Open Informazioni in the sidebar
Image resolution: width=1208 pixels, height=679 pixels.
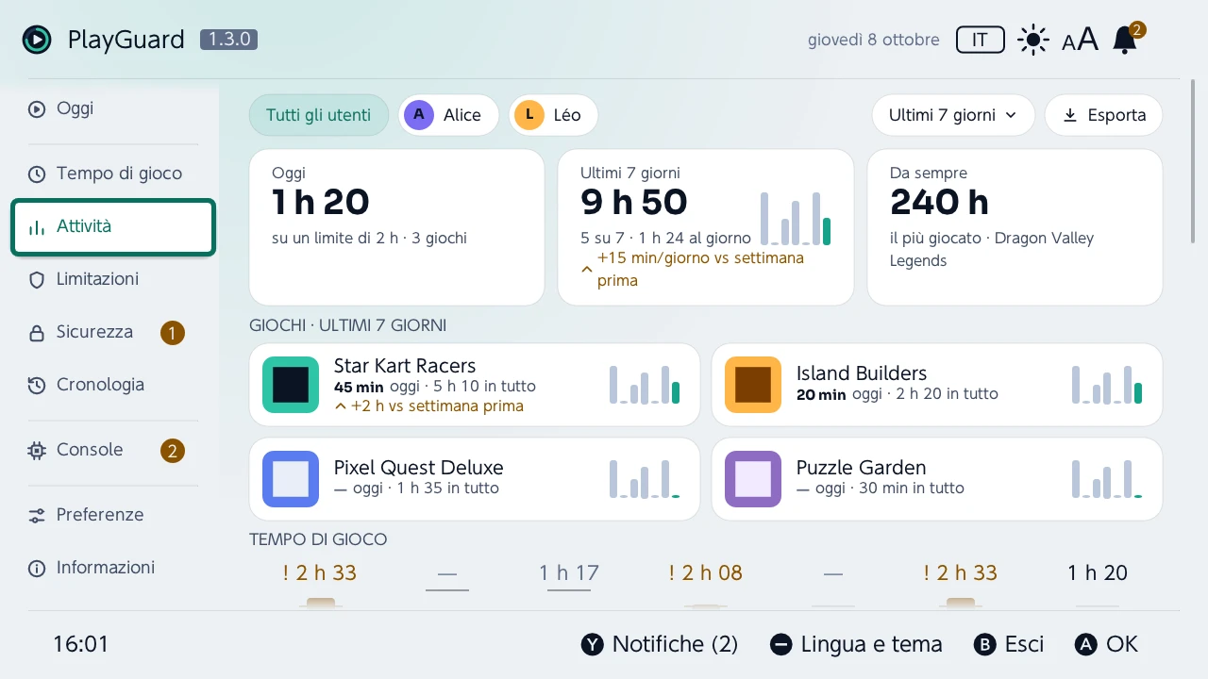pyautogui.click(x=113, y=568)
